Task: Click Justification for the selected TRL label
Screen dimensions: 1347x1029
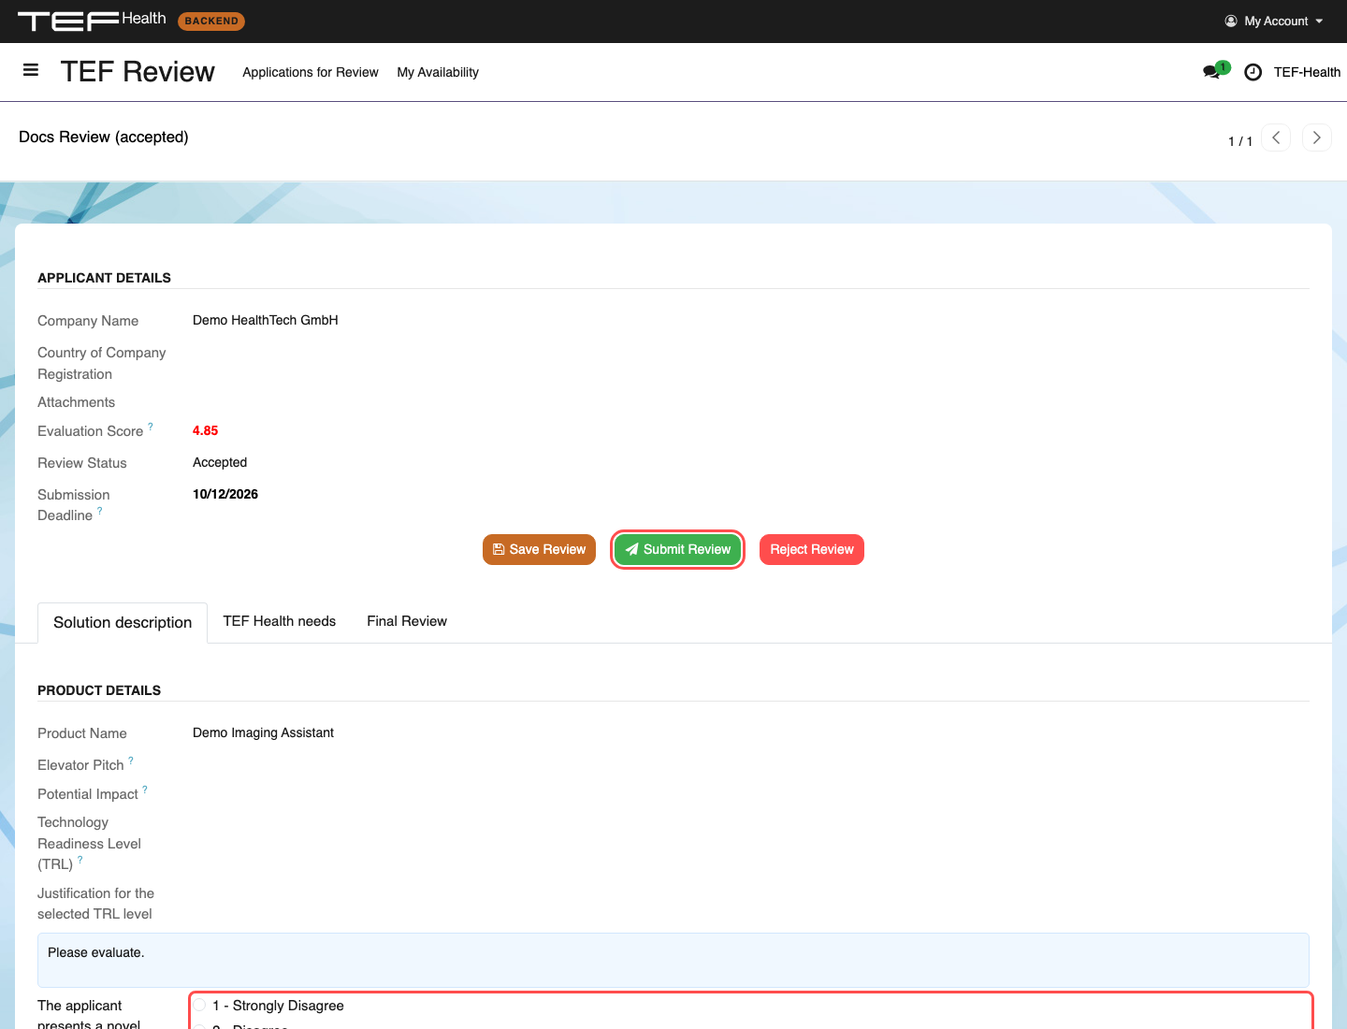Action: click(x=95, y=904)
